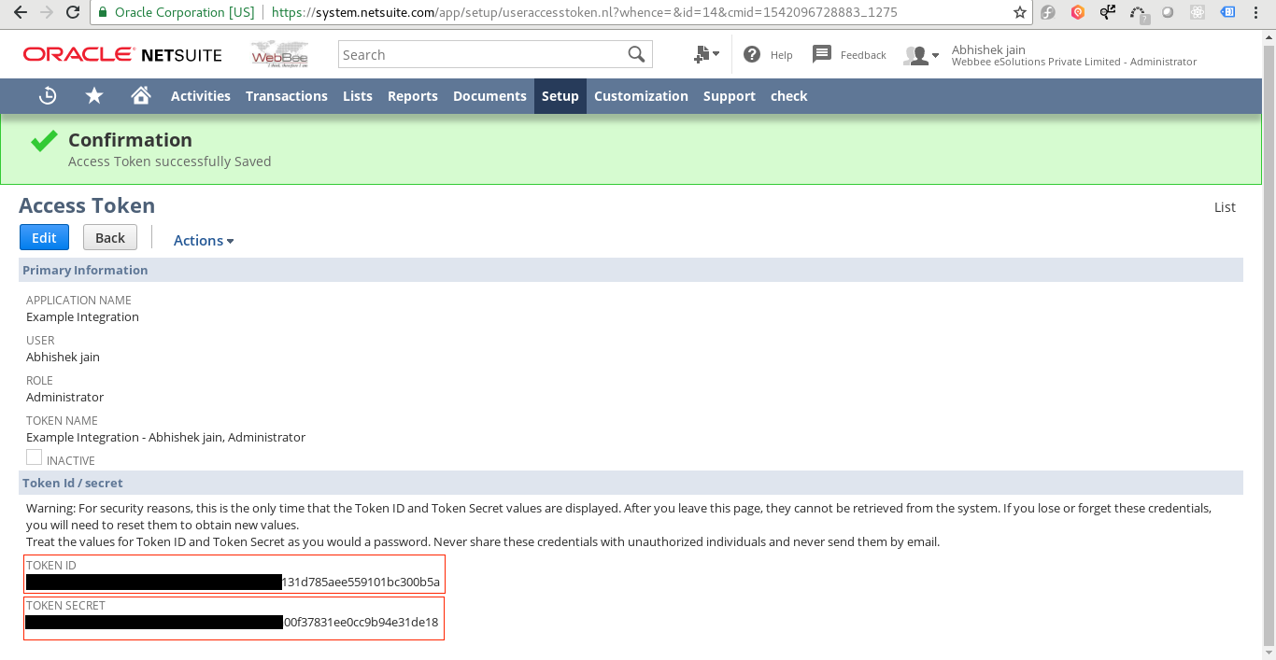The height and width of the screenshot is (660, 1276).
Task: Open the Chrome three-dot menu
Action: (x=1258, y=13)
